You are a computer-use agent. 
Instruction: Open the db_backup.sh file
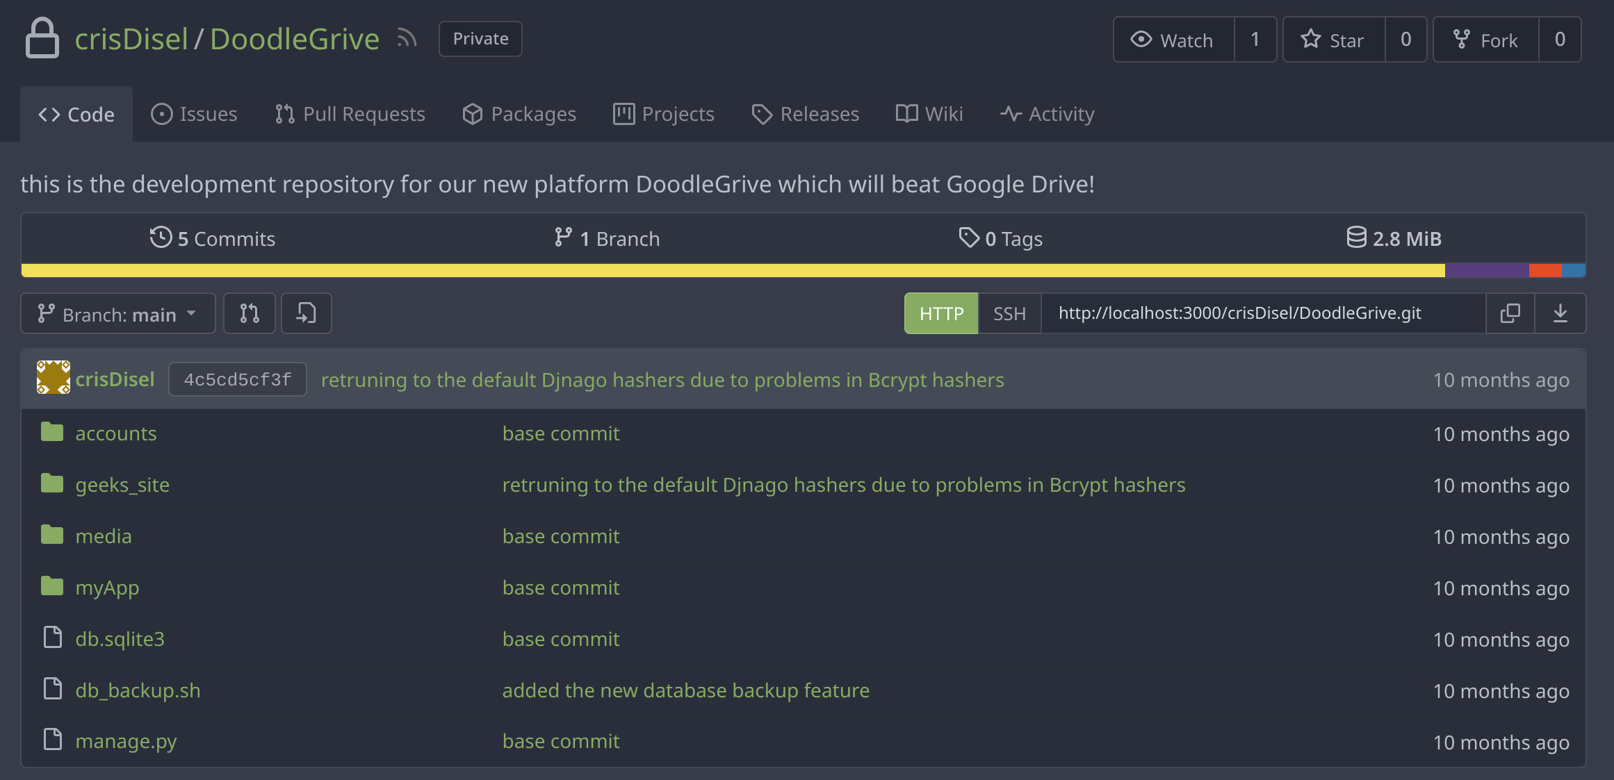click(x=138, y=690)
